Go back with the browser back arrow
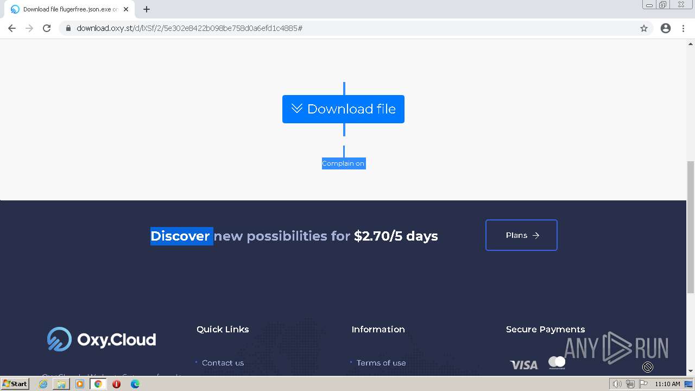Image resolution: width=695 pixels, height=391 pixels. click(x=12, y=28)
